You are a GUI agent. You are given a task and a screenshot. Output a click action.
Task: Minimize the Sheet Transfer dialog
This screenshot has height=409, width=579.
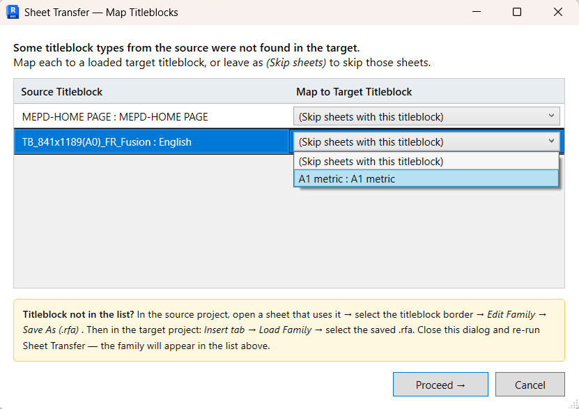(x=478, y=12)
